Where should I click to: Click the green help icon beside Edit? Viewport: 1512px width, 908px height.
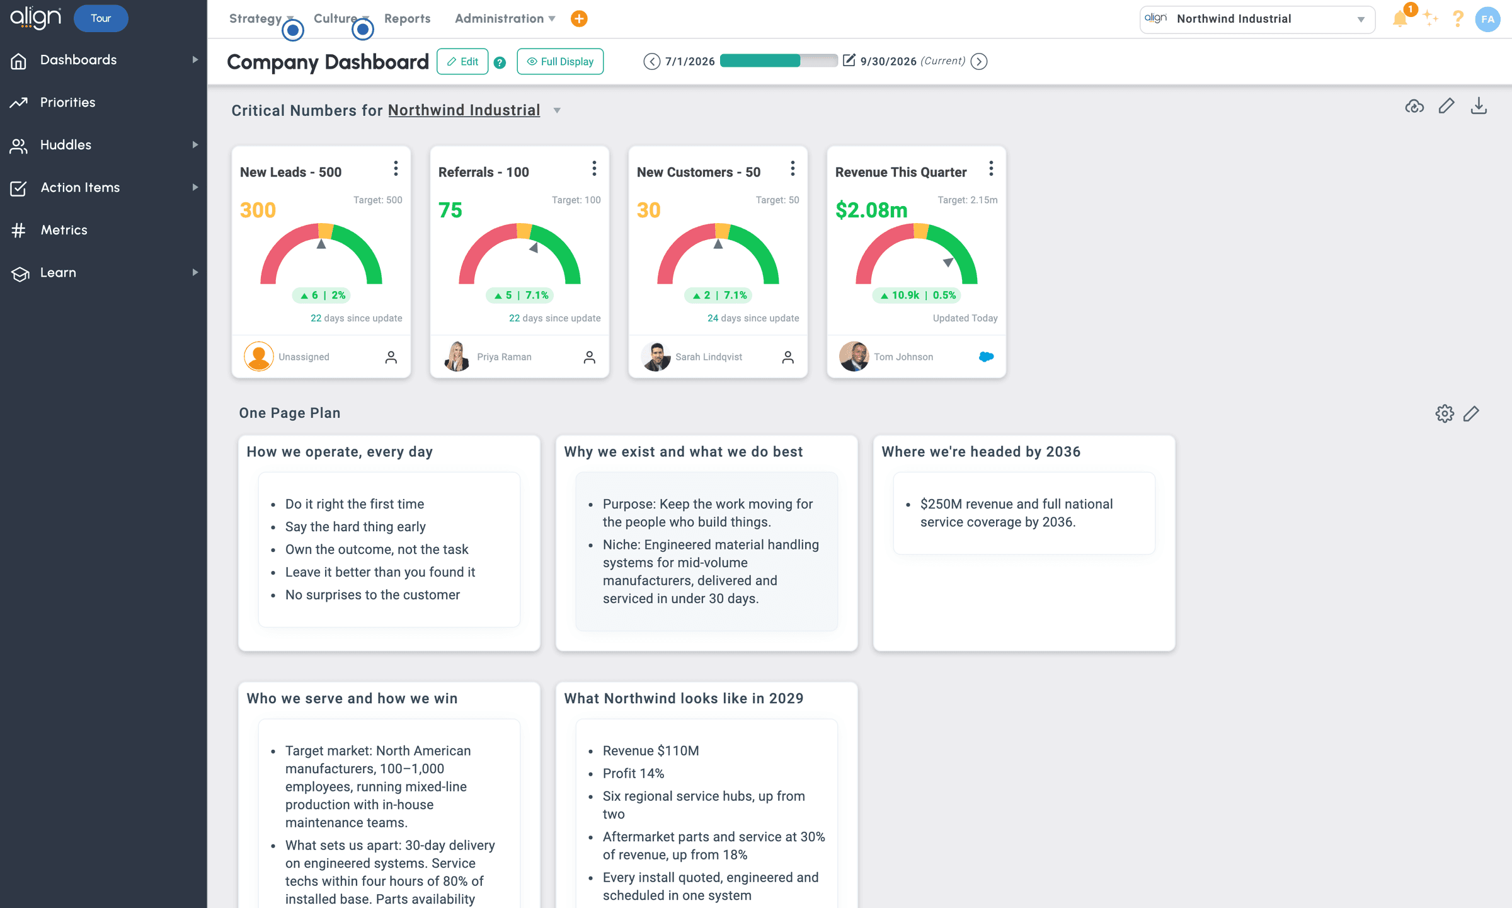(x=500, y=62)
